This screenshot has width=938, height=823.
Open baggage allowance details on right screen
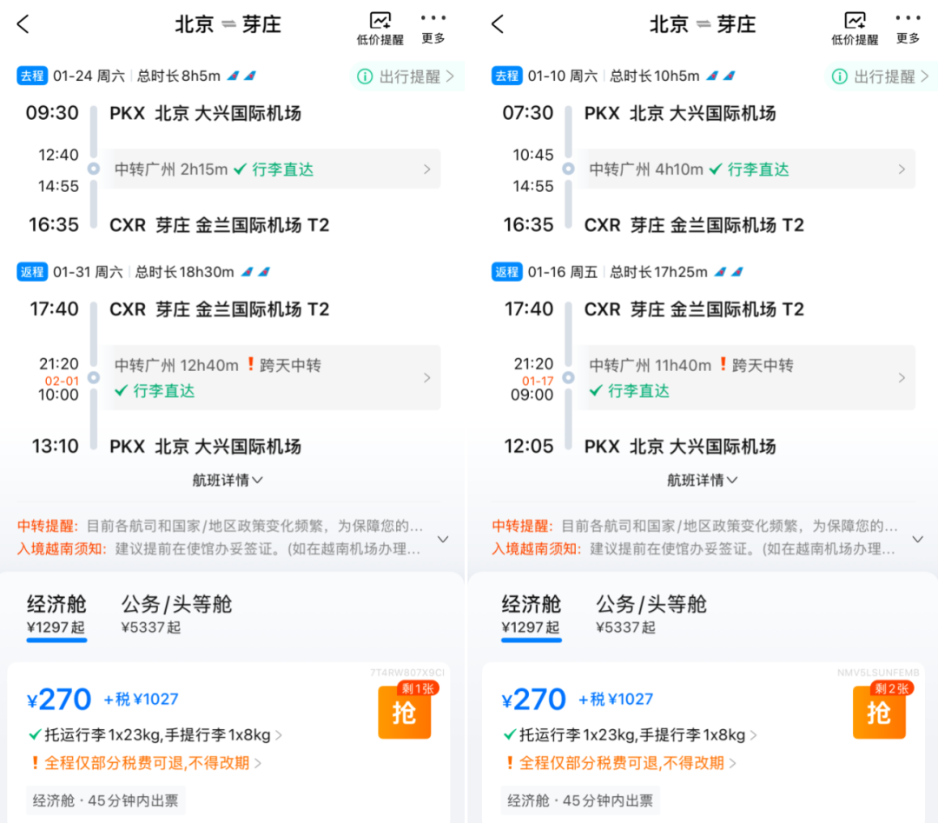click(631, 735)
